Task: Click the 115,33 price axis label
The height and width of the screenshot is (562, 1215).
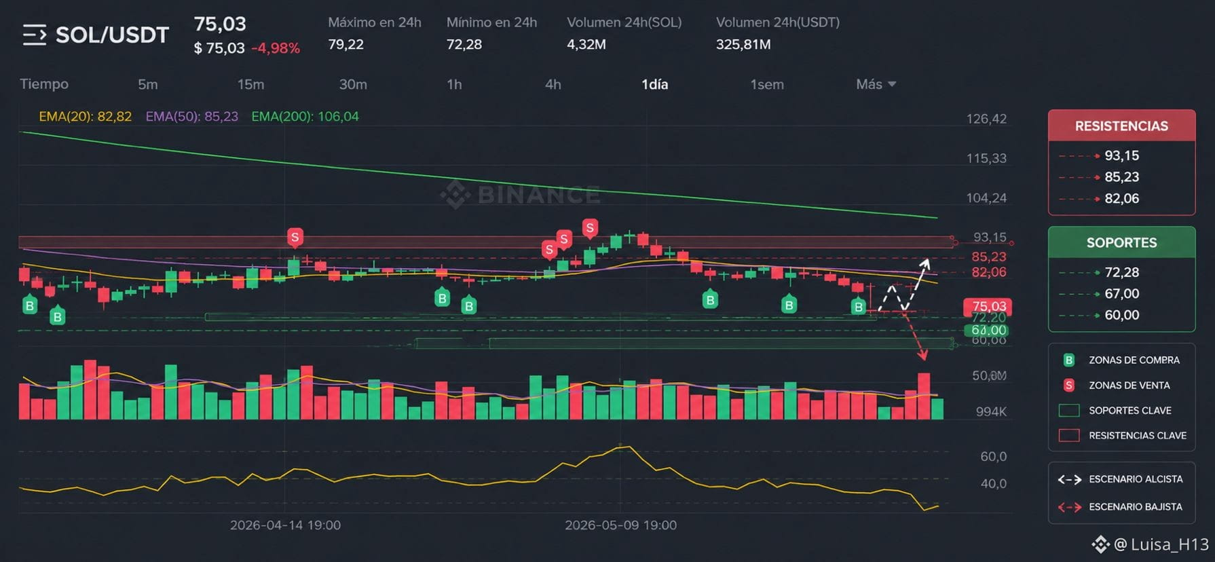Action: [986, 158]
